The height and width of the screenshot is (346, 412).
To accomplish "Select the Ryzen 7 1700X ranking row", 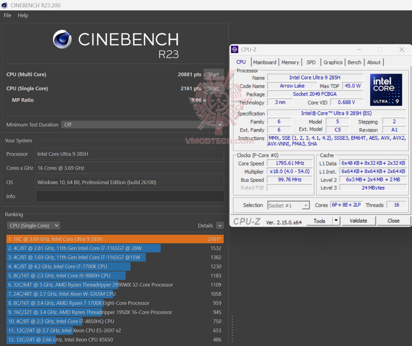I will 115,303.
